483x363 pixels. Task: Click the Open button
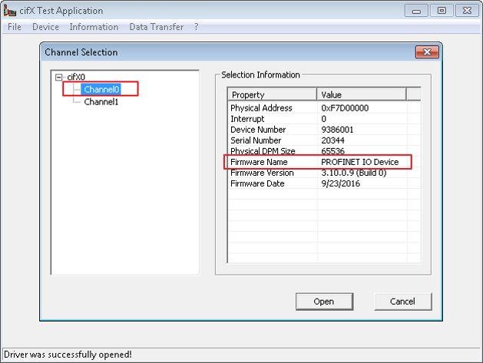(x=324, y=302)
